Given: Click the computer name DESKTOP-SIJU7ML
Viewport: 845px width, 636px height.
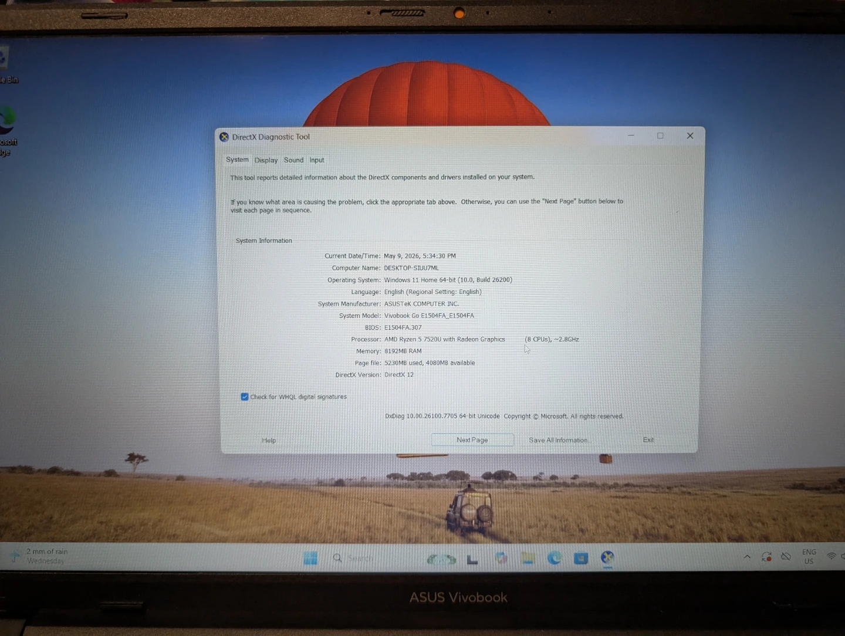Looking at the screenshot, I should tap(411, 268).
